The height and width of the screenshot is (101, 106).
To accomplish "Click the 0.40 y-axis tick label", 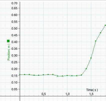I will [x=14, y=42].
